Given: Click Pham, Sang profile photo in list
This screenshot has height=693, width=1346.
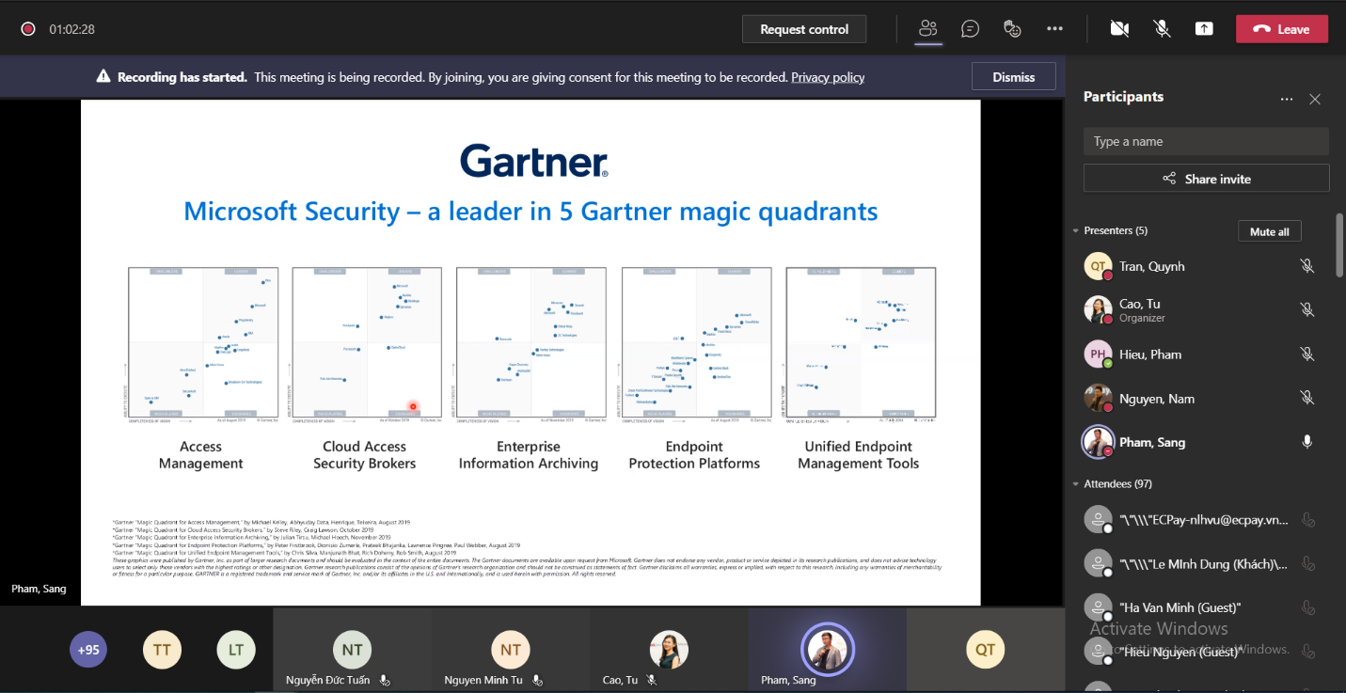Looking at the screenshot, I should click(1098, 442).
